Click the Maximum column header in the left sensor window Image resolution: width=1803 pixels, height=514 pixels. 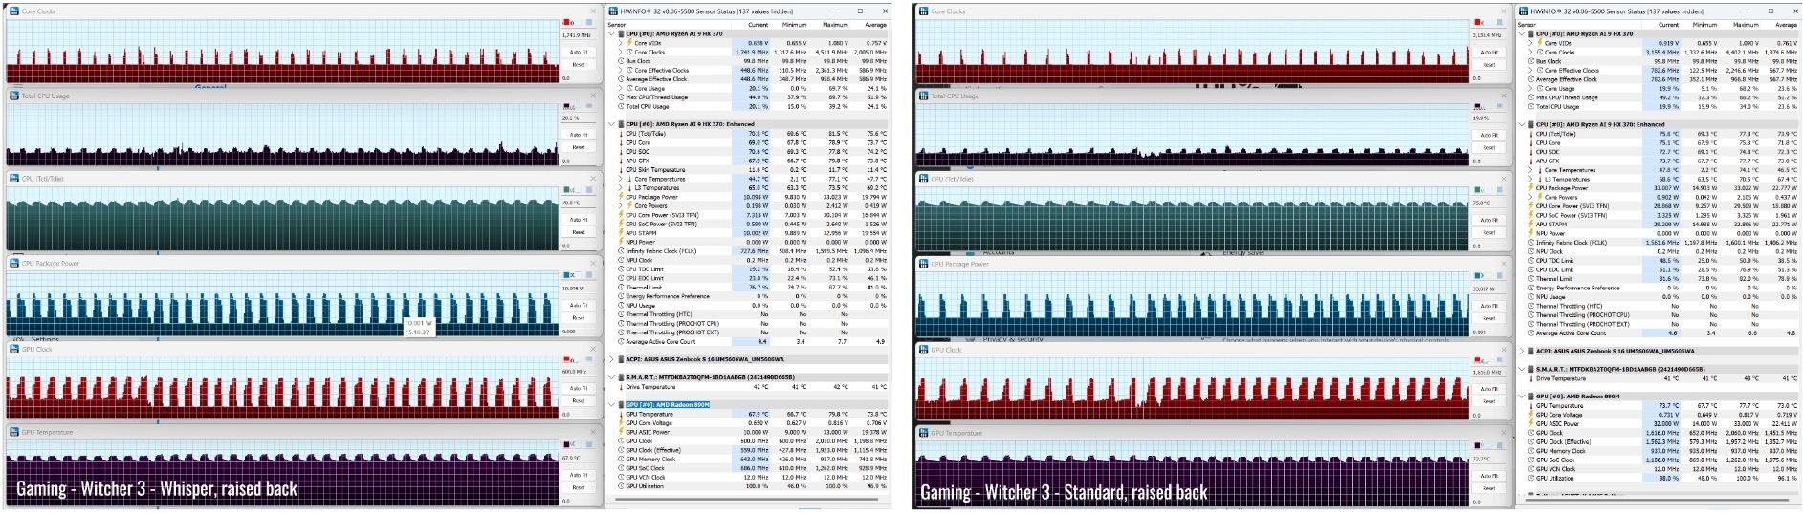pos(835,25)
